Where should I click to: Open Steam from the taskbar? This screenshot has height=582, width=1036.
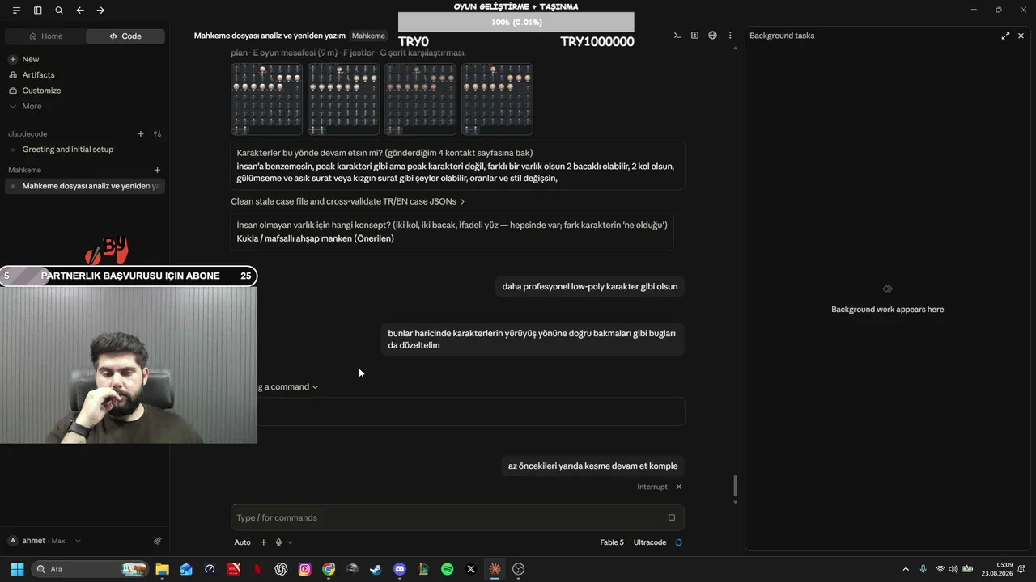click(x=376, y=569)
